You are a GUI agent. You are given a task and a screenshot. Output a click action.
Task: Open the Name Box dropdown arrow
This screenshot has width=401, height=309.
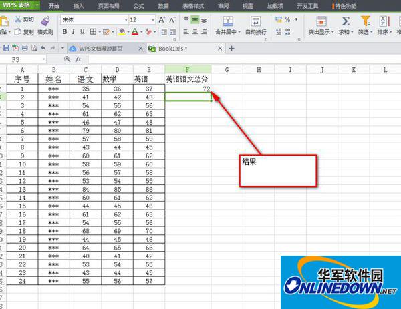43,59
